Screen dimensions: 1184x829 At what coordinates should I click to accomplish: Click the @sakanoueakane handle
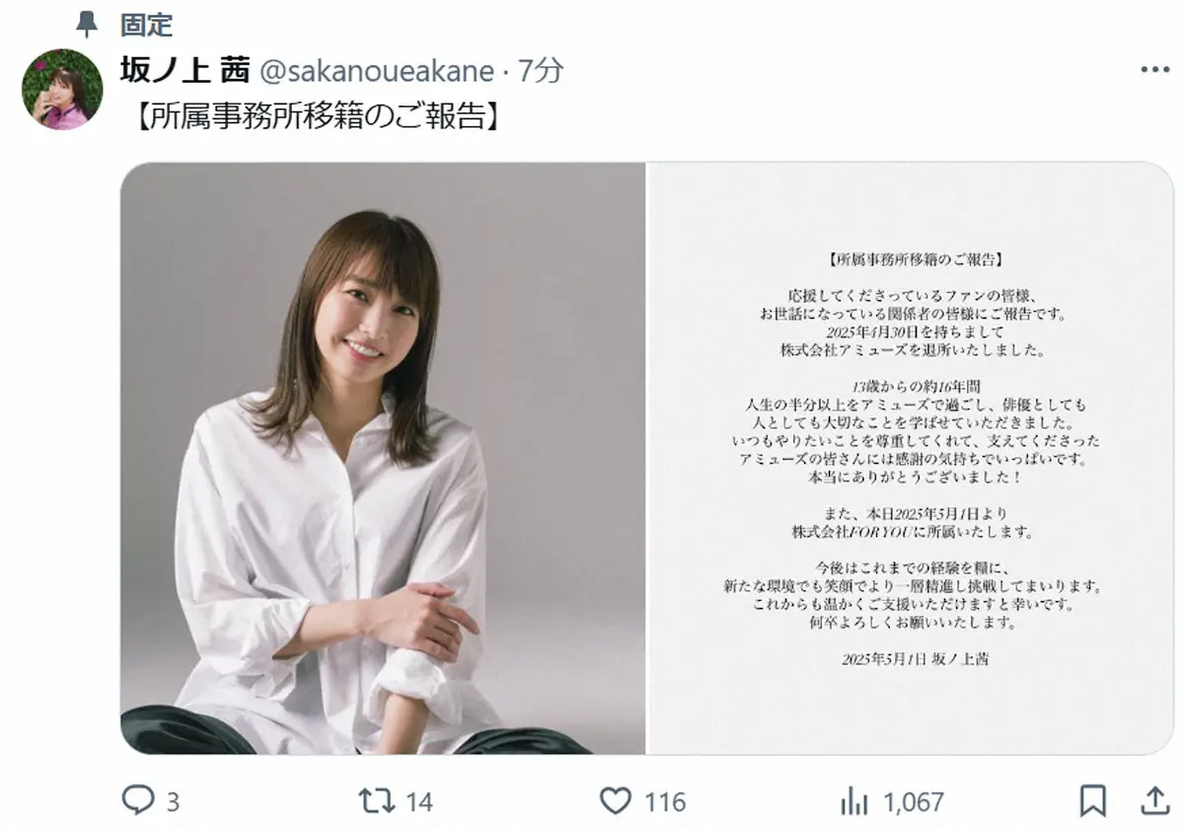pos(376,71)
